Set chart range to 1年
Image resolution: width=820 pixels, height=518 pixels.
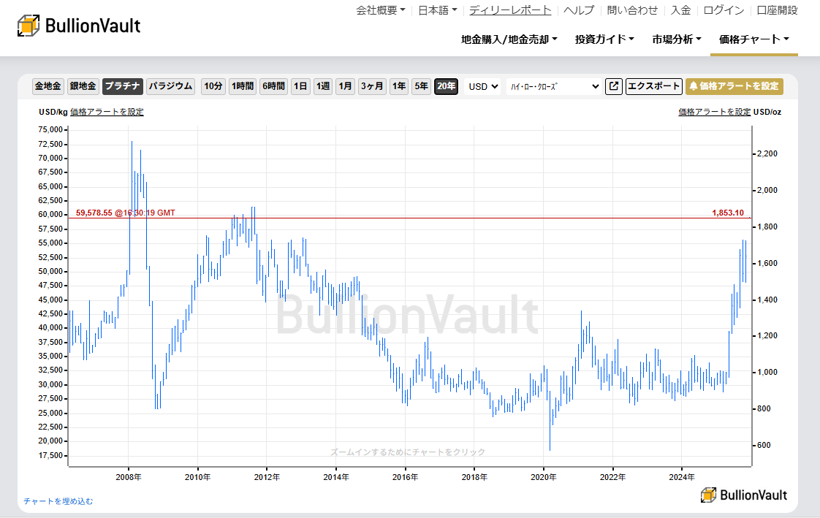click(399, 86)
